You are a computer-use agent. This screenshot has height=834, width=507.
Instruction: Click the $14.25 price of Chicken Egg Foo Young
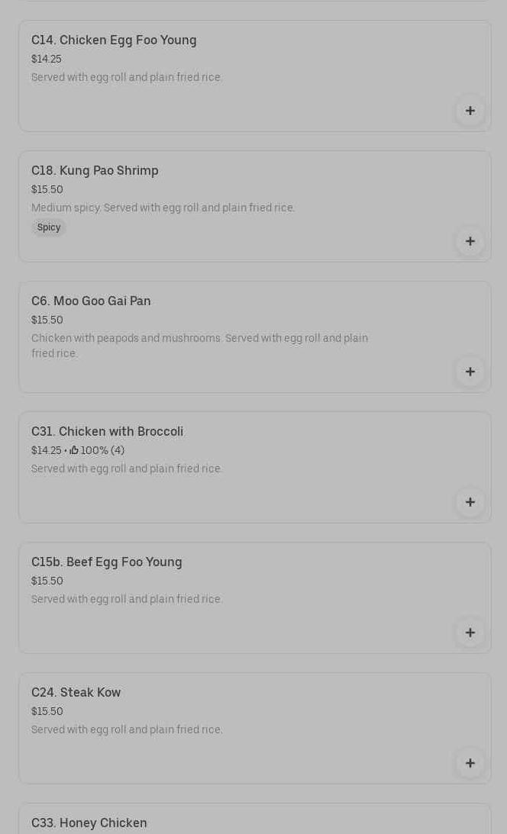click(x=47, y=60)
